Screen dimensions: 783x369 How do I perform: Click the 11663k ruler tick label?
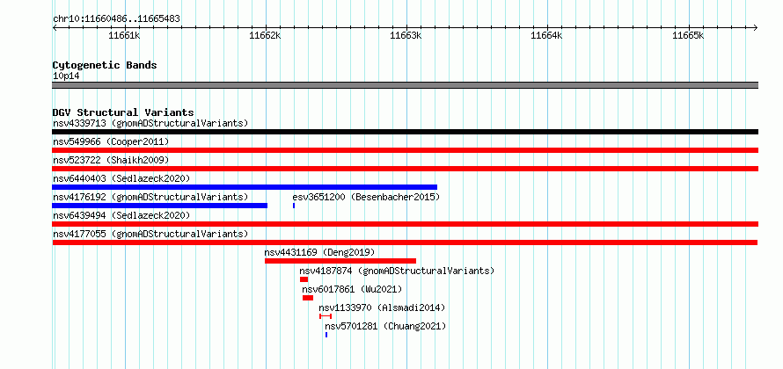coord(406,35)
